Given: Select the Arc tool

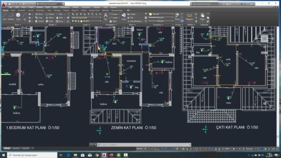Looking at the screenshot, I should [x=25, y=17].
